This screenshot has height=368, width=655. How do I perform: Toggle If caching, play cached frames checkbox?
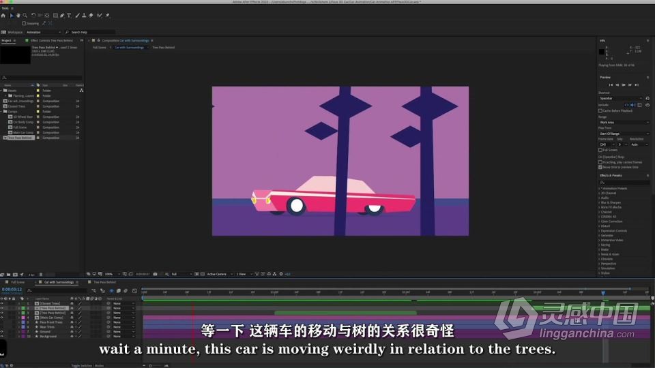click(x=600, y=162)
